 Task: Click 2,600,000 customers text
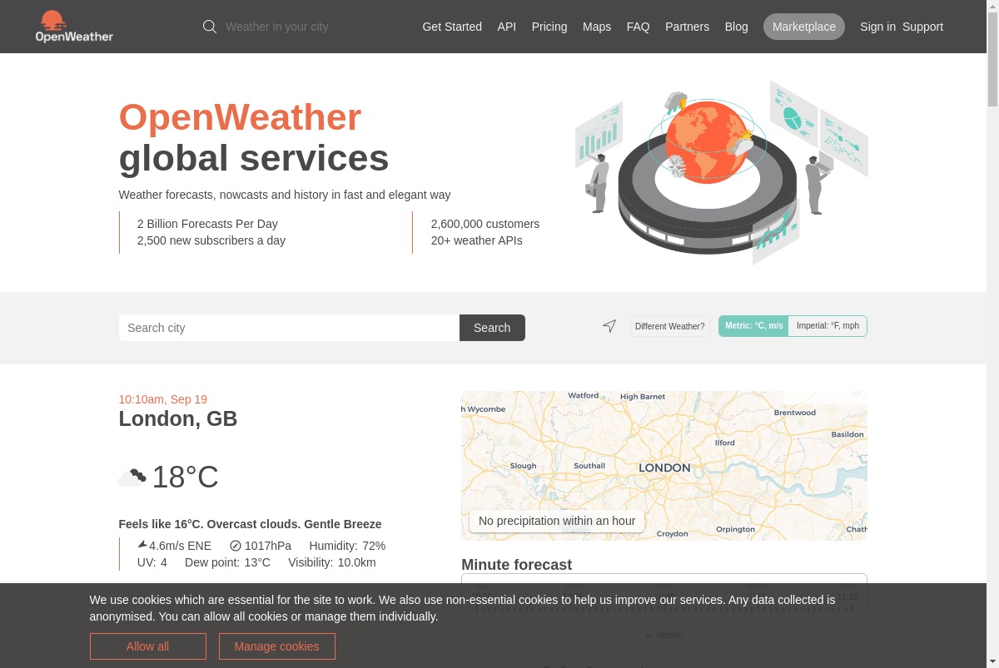click(485, 224)
